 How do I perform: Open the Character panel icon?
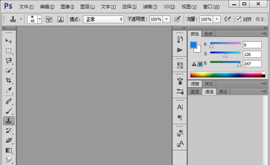(180, 107)
